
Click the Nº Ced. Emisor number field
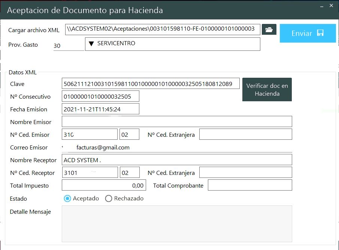tap(90, 135)
